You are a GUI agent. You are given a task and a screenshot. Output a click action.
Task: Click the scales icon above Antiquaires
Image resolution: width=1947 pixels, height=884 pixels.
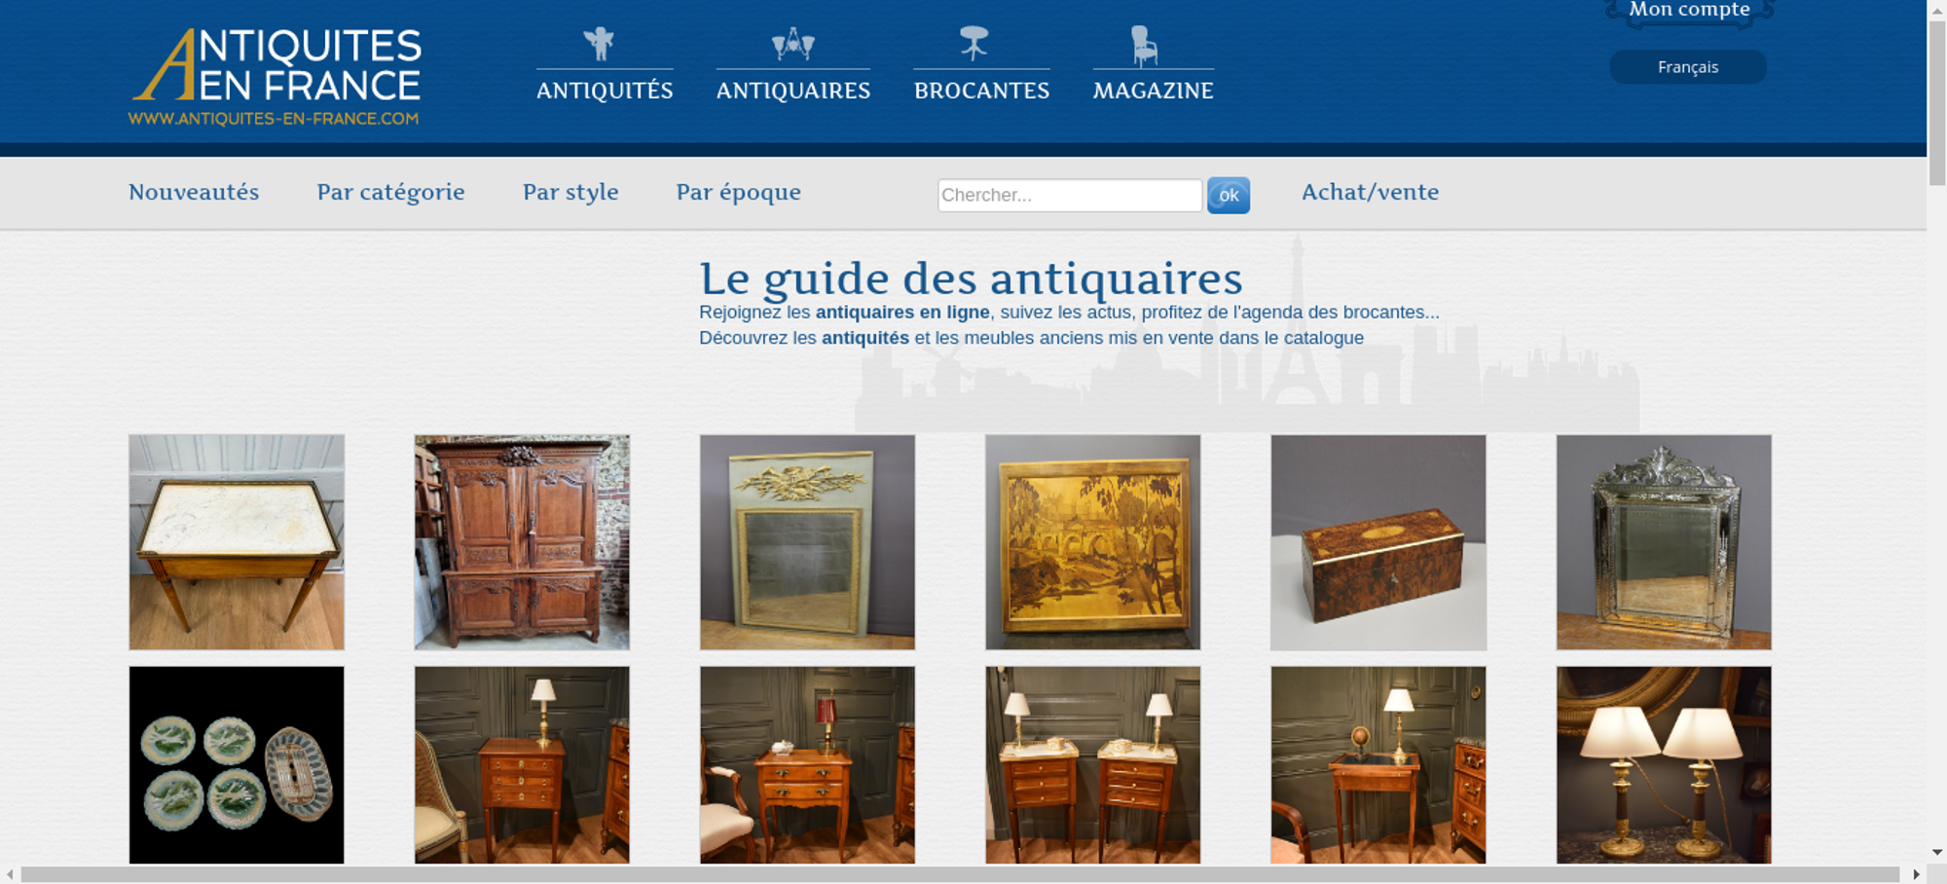(793, 44)
